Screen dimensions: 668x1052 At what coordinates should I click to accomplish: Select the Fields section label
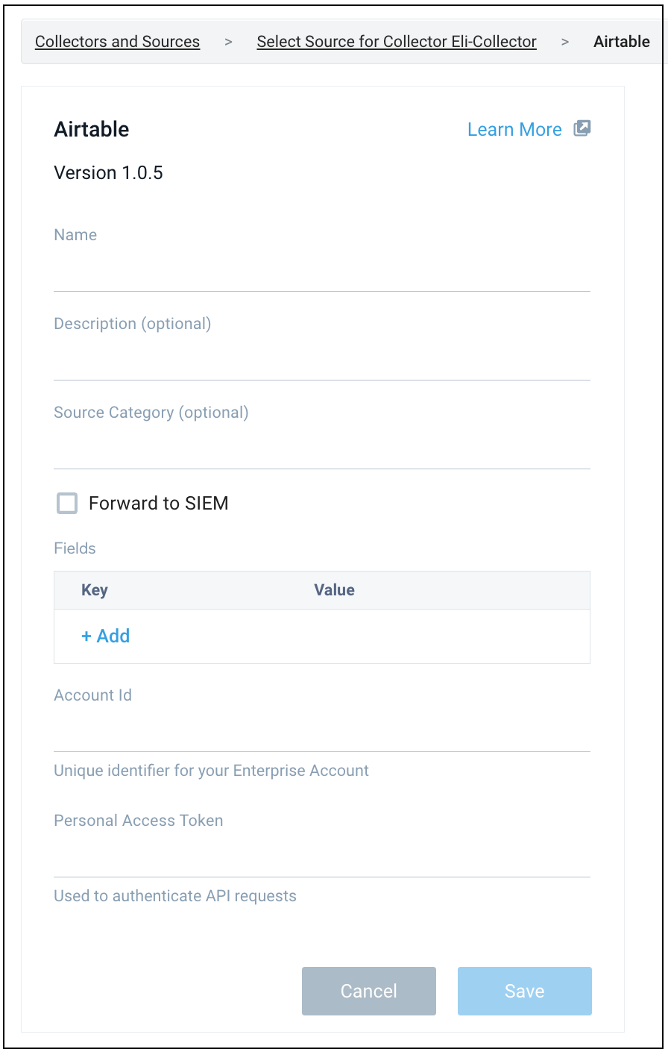click(75, 548)
